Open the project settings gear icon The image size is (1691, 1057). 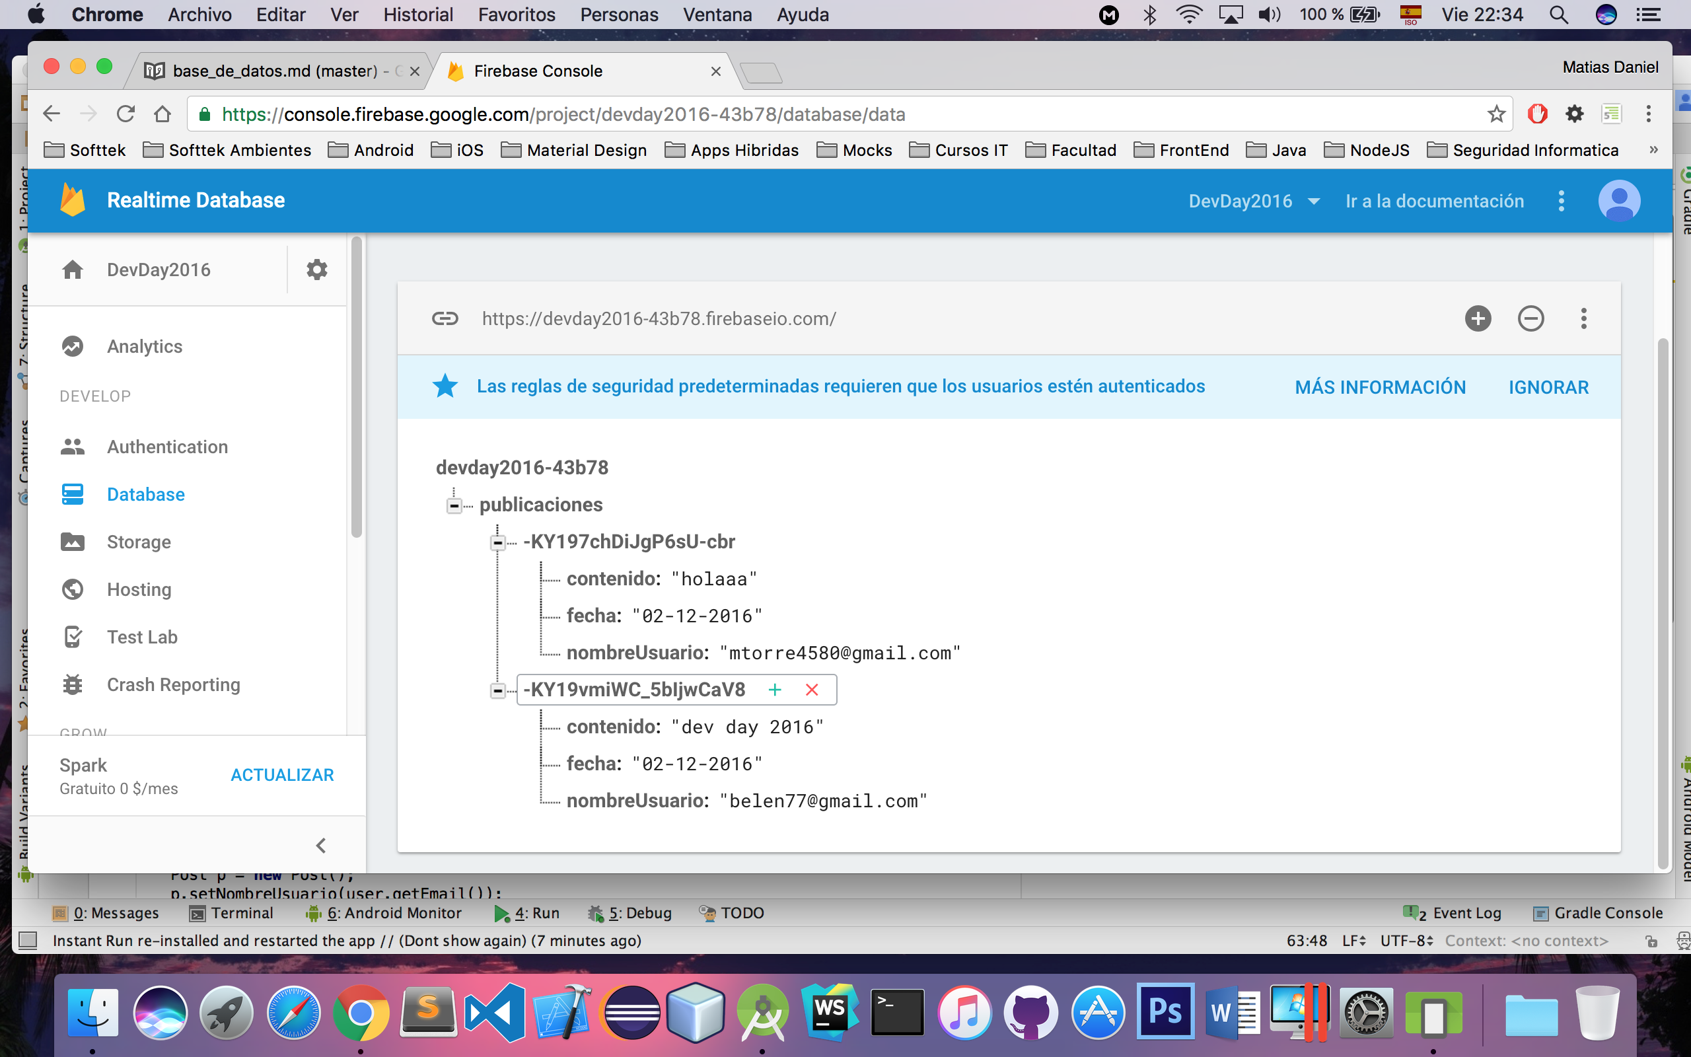point(316,270)
